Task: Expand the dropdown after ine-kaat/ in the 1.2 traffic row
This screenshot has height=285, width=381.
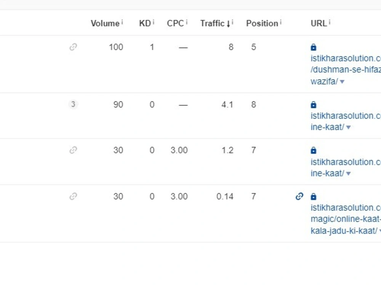Action: (349, 174)
